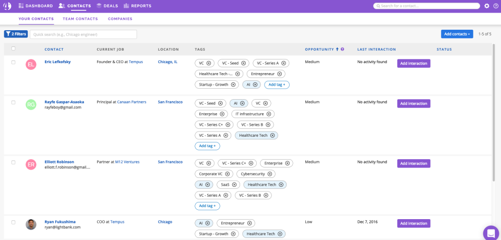The width and height of the screenshot is (501, 240).
Task: Click Eric Lefkofsky's EL avatar
Action: pos(31,65)
